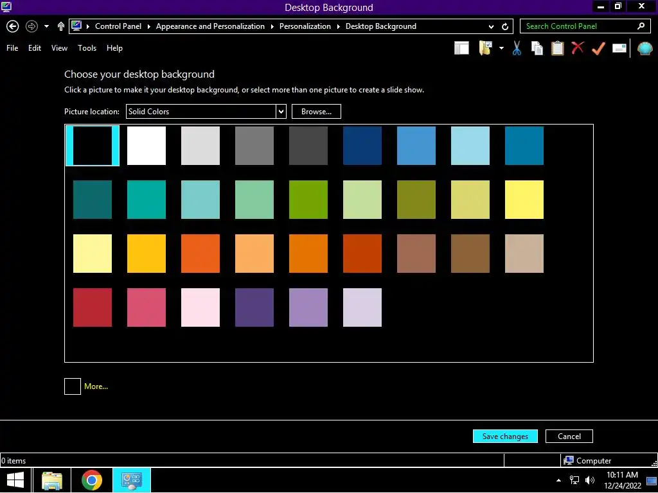
Task: Open the address bar history dropdown
Action: click(491, 26)
